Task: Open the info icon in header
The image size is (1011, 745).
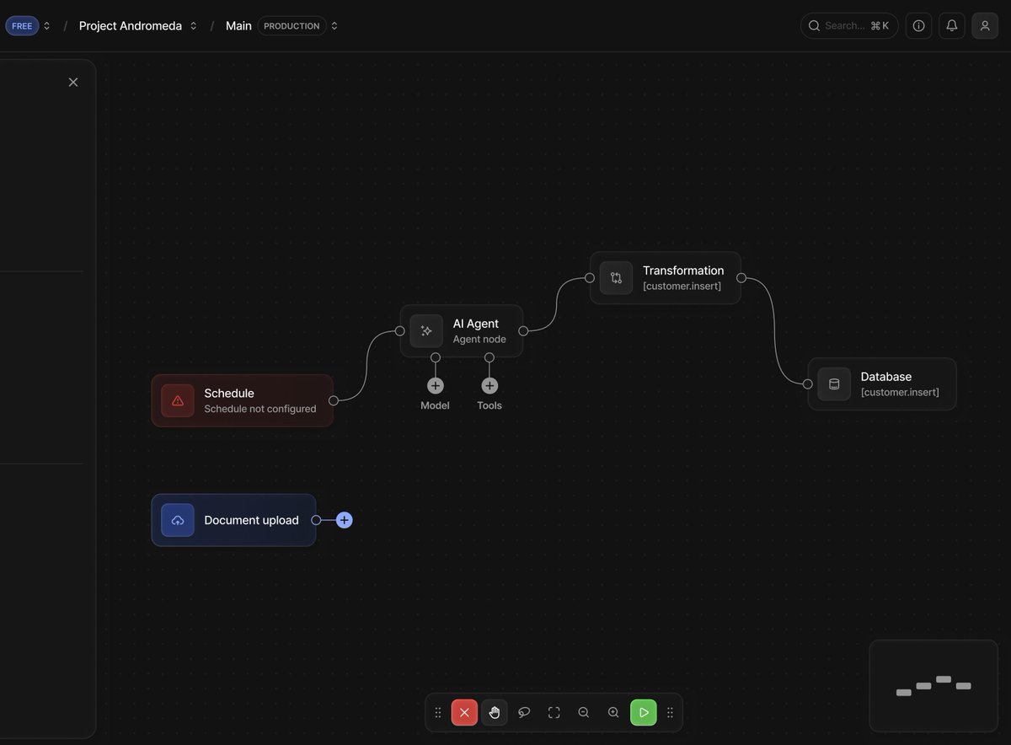Action: [918, 26]
